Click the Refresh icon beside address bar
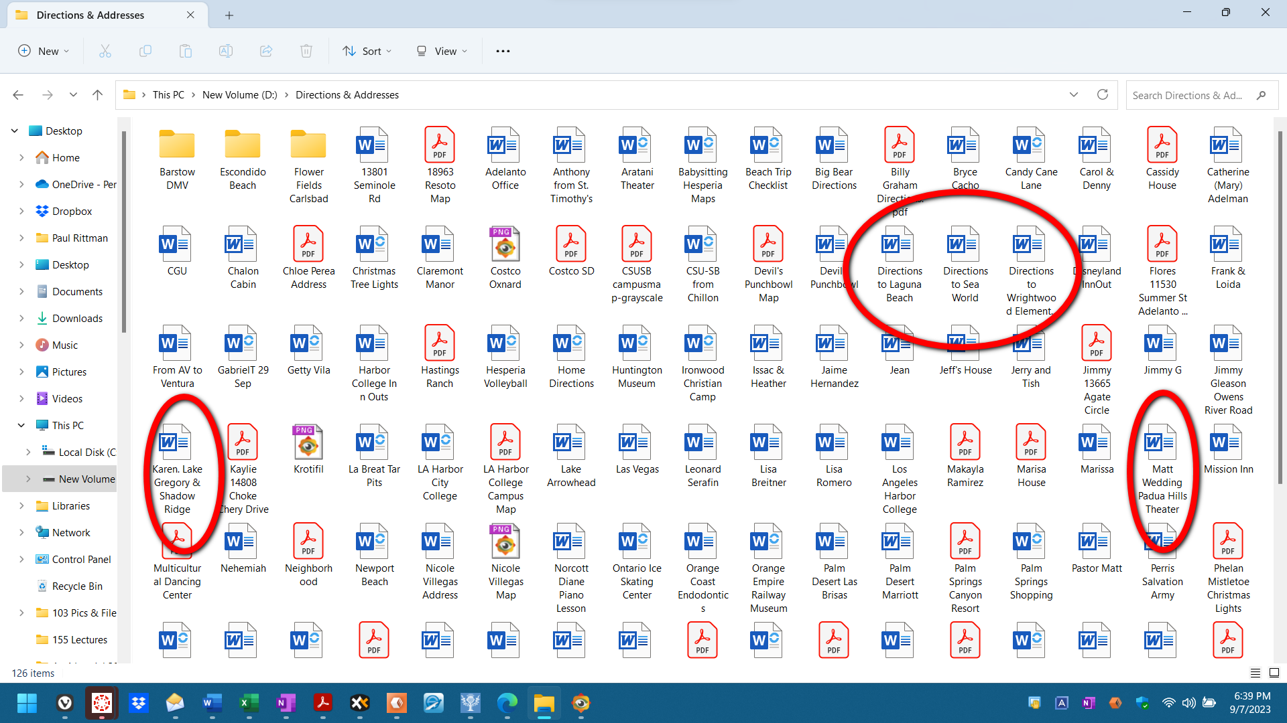Image resolution: width=1287 pixels, height=723 pixels. [1102, 94]
